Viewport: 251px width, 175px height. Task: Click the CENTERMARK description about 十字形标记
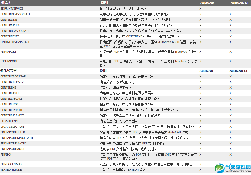pyautogui.click(x=136, y=26)
